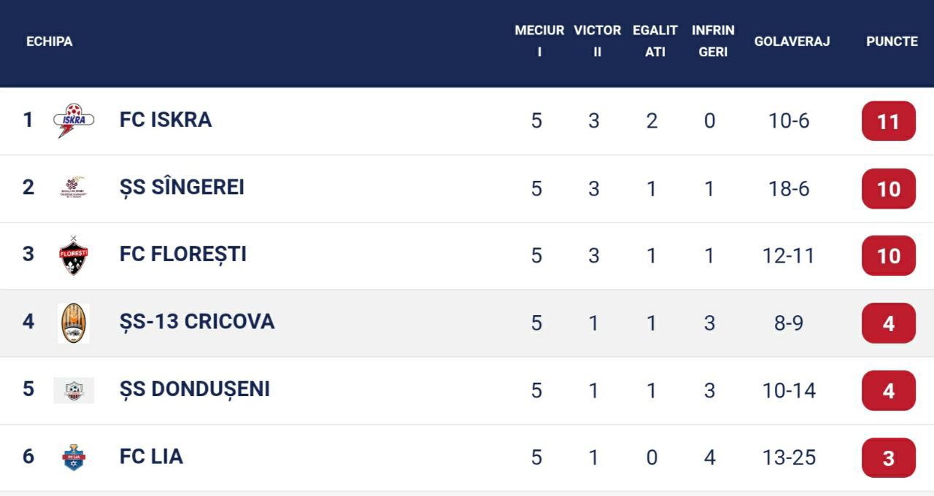Click the MECIURI column header
Image resolution: width=934 pixels, height=496 pixels.
[539, 41]
